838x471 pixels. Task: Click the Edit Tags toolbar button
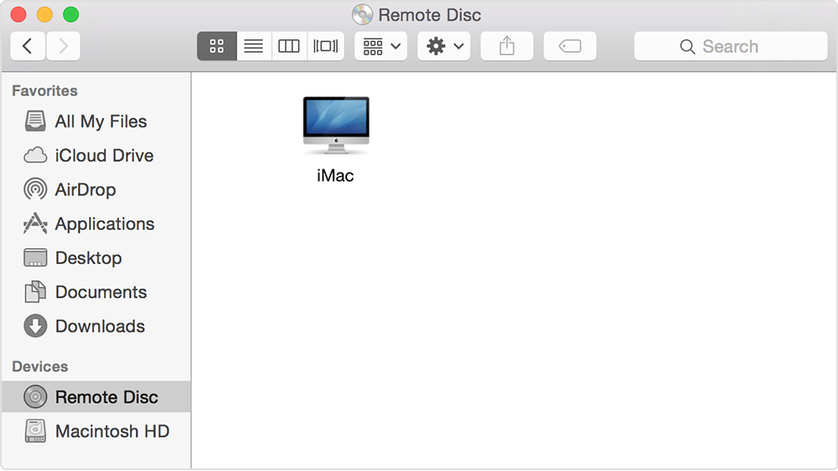tap(570, 46)
